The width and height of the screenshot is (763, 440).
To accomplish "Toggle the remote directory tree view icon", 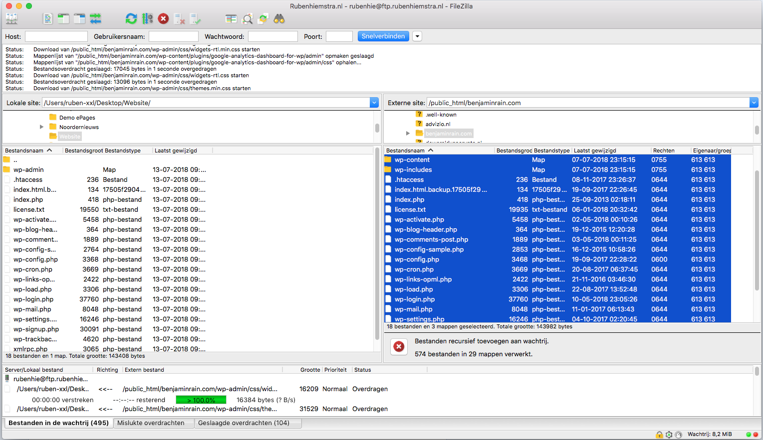I will tap(79, 19).
